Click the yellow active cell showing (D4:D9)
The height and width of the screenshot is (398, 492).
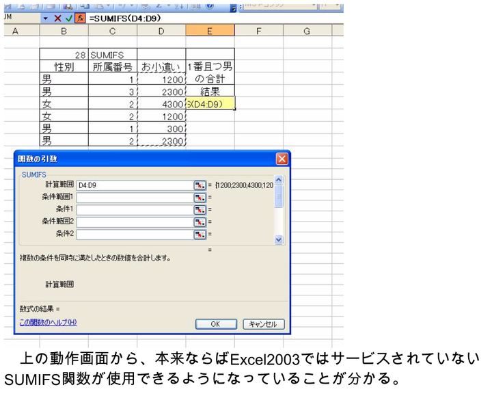point(210,103)
